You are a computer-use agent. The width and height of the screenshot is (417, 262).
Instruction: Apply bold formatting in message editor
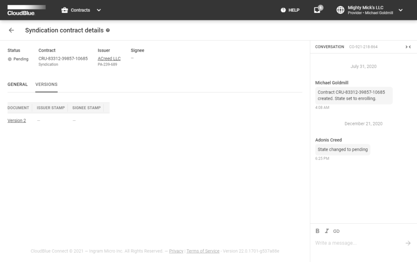[x=317, y=231]
